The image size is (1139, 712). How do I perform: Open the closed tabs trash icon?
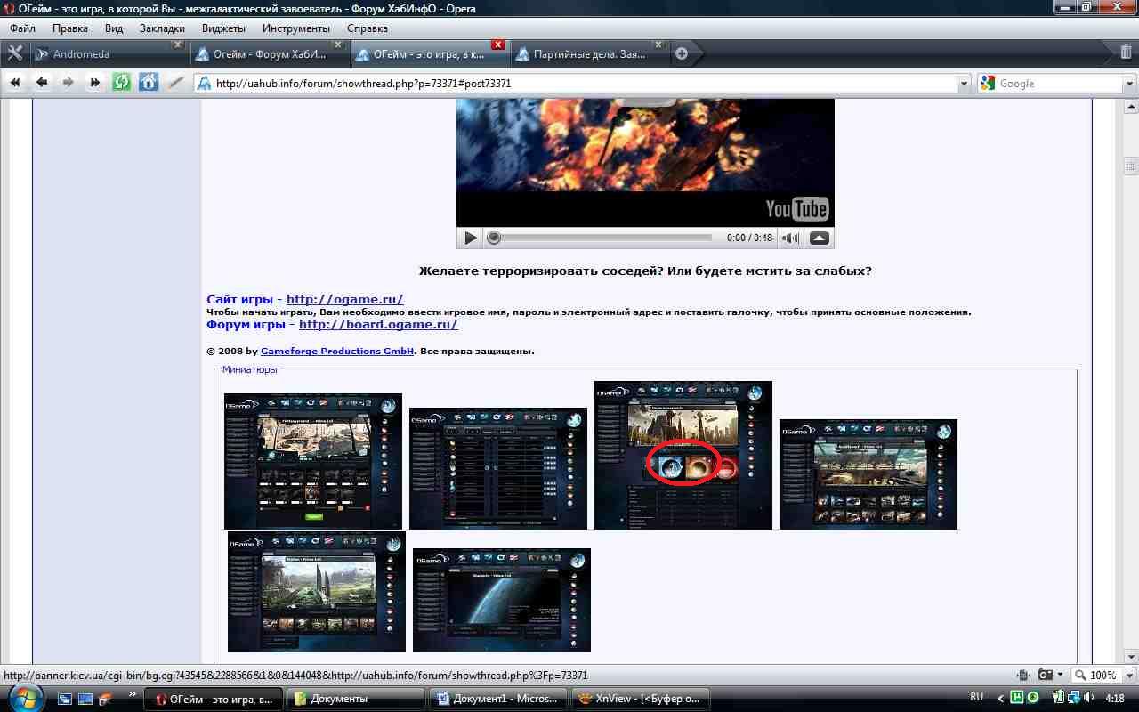coord(1126,53)
